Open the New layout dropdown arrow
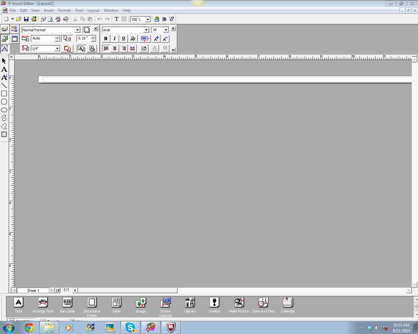The height and width of the screenshot is (334, 418). click(x=12, y=19)
